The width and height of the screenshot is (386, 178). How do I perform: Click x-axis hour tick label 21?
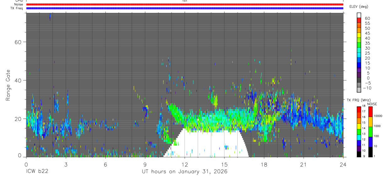point(304,164)
